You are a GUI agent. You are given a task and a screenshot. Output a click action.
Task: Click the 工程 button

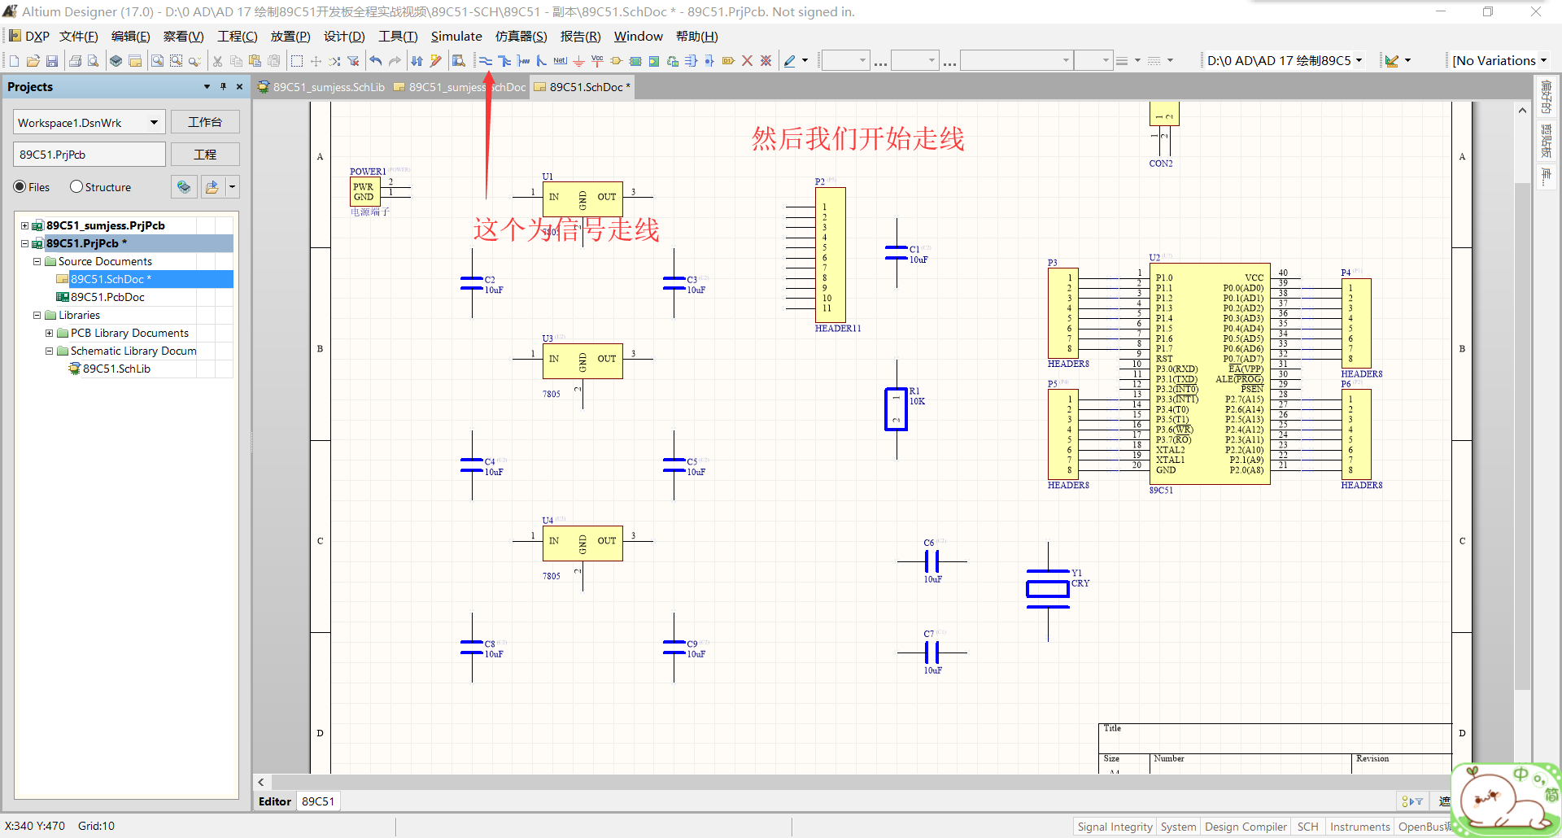tap(205, 155)
